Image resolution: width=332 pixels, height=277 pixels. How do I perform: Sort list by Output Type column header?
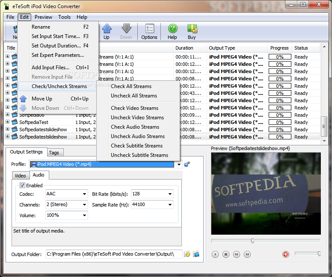(x=237, y=48)
